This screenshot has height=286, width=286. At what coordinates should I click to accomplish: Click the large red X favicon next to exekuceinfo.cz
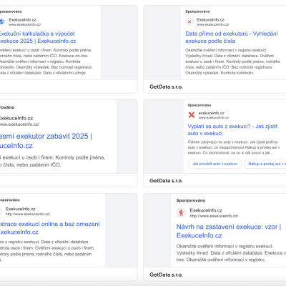point(192,115)
